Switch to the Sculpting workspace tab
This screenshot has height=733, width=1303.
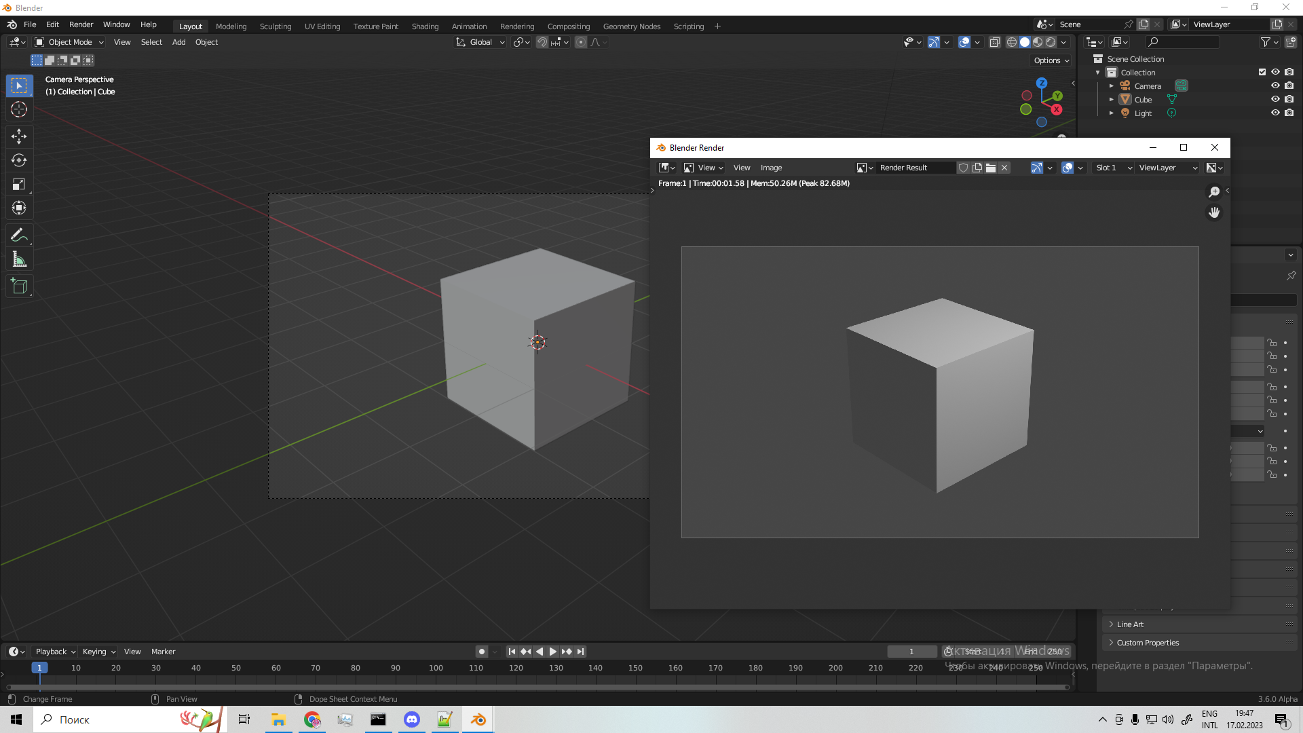(276, 26)
